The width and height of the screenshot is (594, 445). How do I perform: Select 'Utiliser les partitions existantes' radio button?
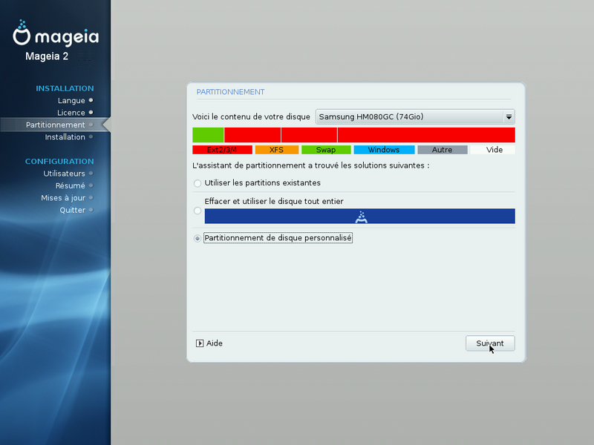[x=198, y=183]
